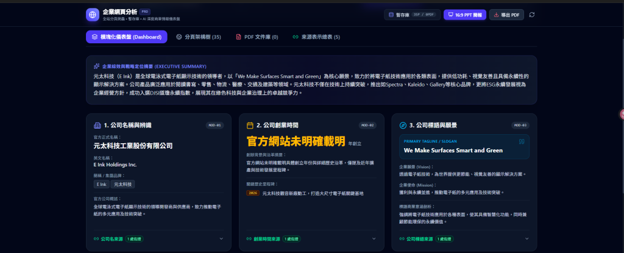Screen dimensions: 624x253
Task: Click the 元太科技觀音新廠動工 milestone text
Action: (x=313, y=193)
